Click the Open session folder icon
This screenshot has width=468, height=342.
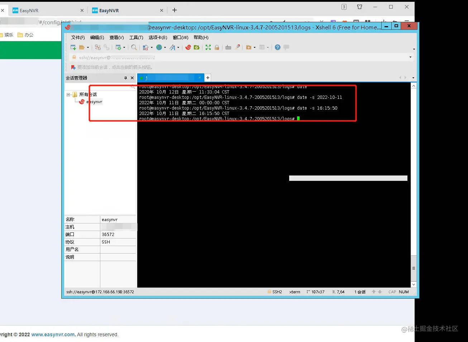(82, 47)
